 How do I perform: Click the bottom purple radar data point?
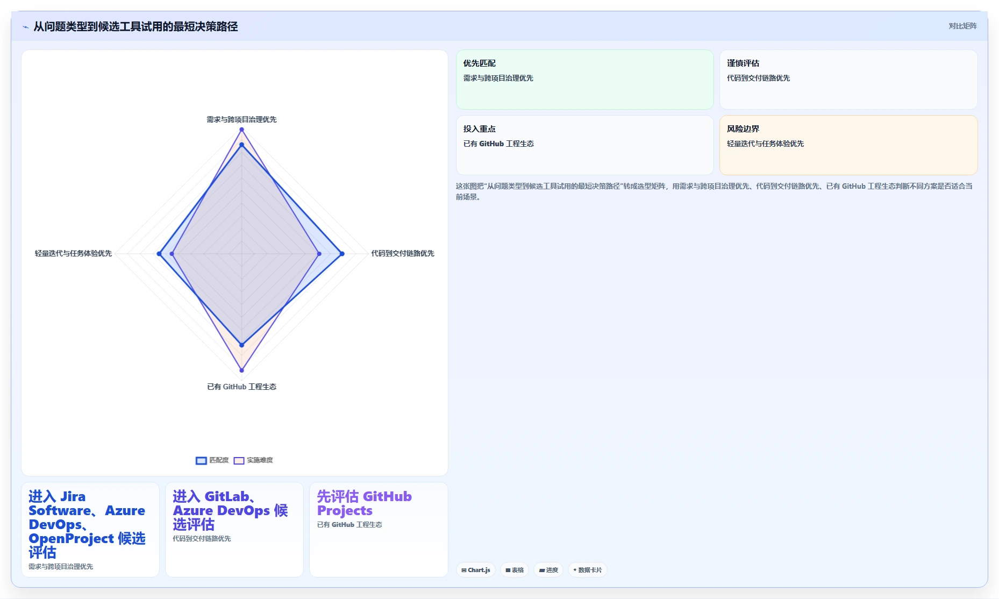coord(241,370)
